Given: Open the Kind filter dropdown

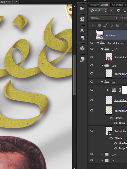Looking at the screenshot, I should (98, 11).
